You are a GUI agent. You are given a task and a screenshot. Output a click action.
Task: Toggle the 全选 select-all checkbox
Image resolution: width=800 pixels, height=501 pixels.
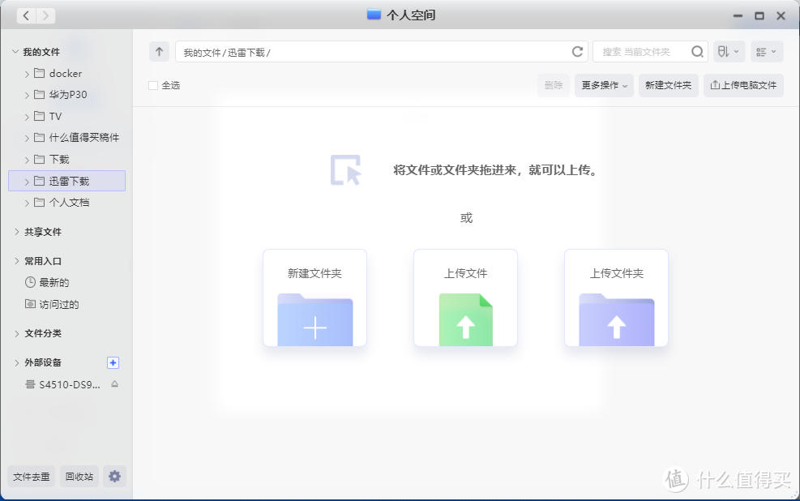(x=153, y=85)
